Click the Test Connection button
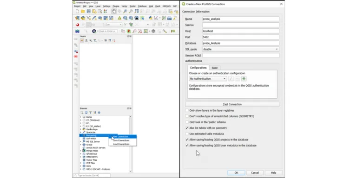 (x=232, y=104)
